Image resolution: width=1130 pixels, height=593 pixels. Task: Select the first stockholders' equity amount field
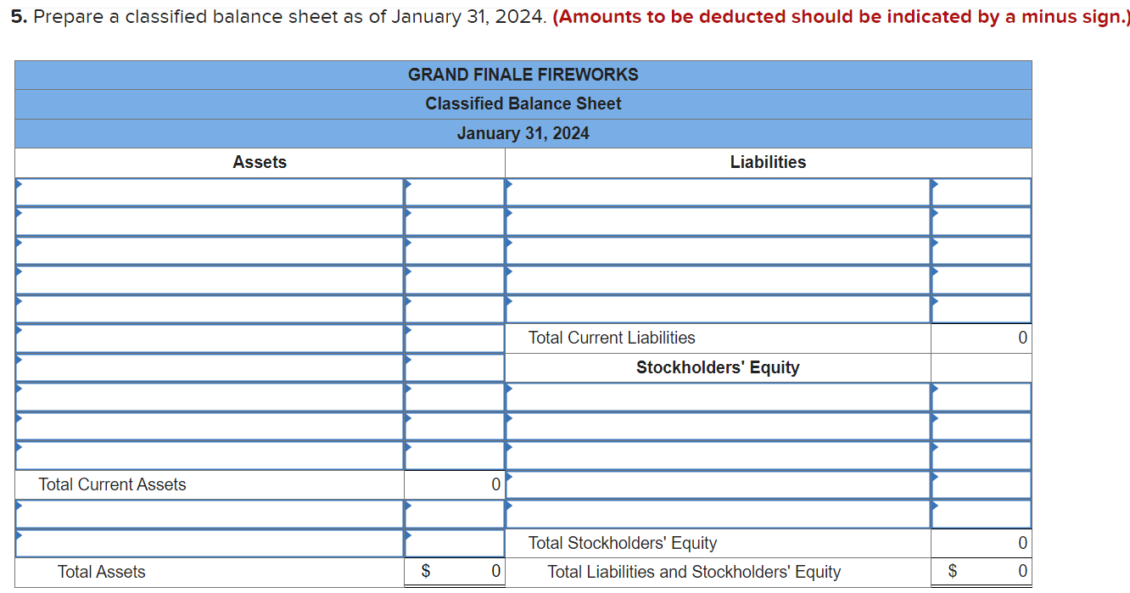[x=981, y=397]
